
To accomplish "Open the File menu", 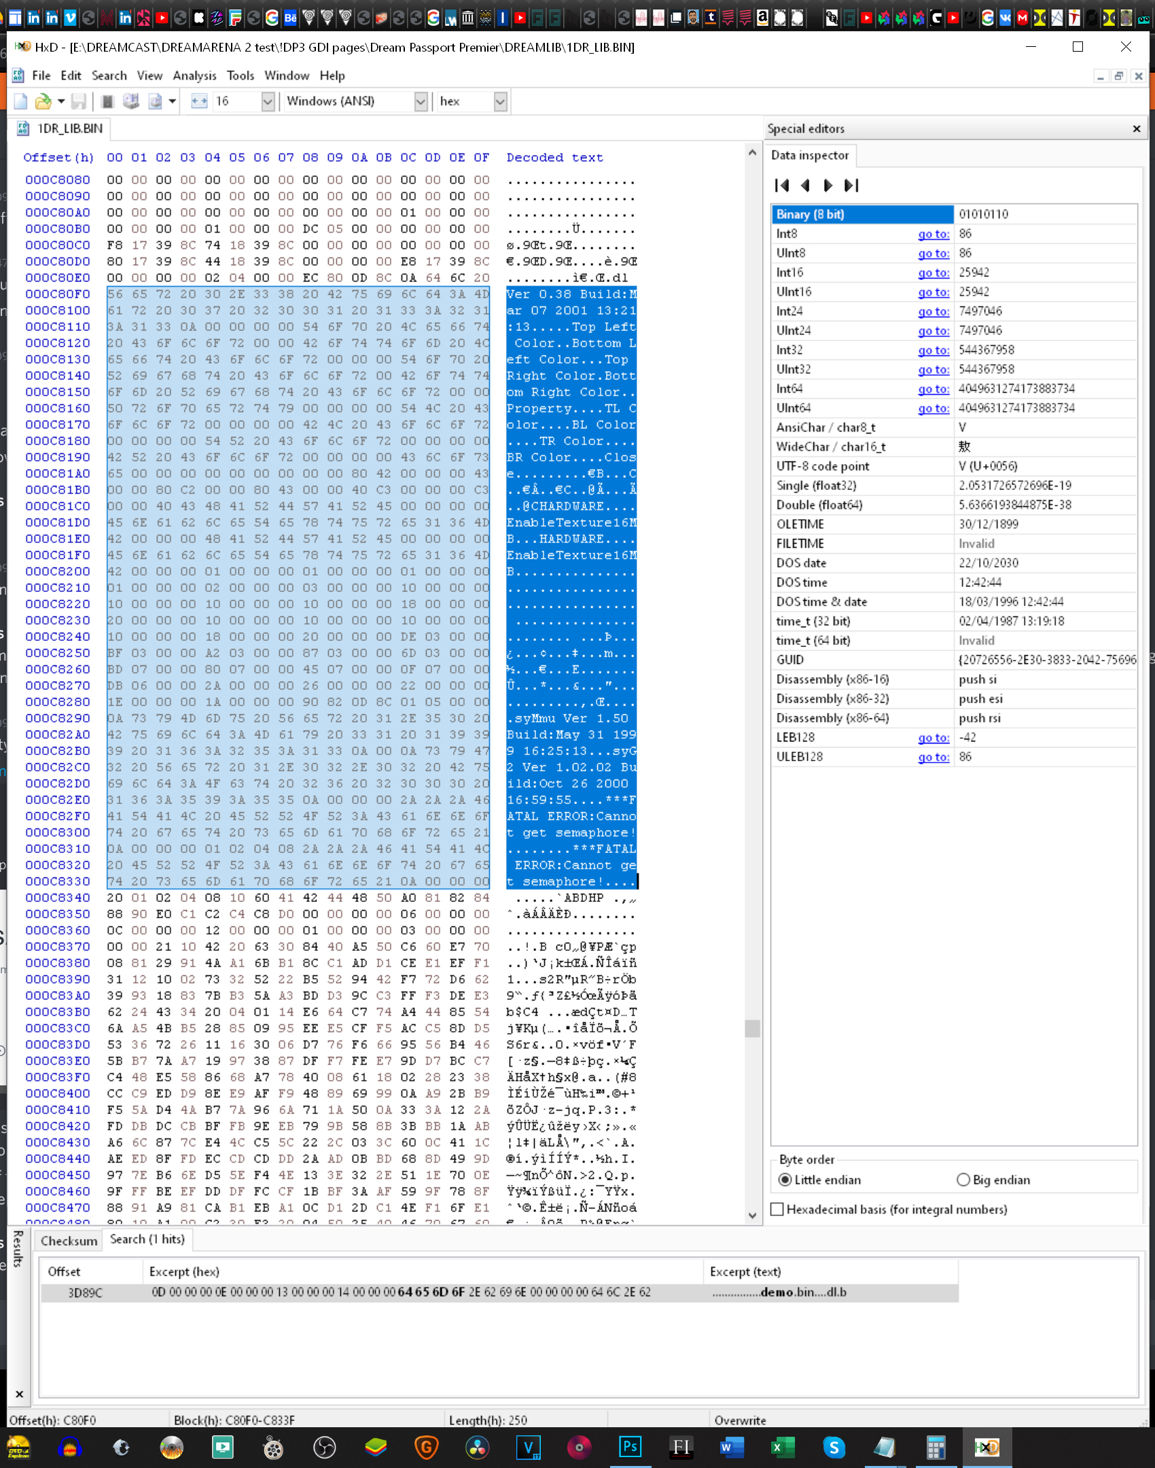I will [x=41, y=75].
